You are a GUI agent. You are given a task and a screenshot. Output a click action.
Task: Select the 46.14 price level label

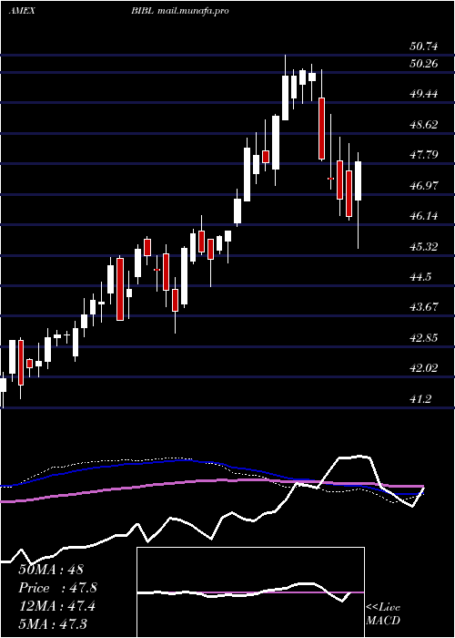(424, 216)
